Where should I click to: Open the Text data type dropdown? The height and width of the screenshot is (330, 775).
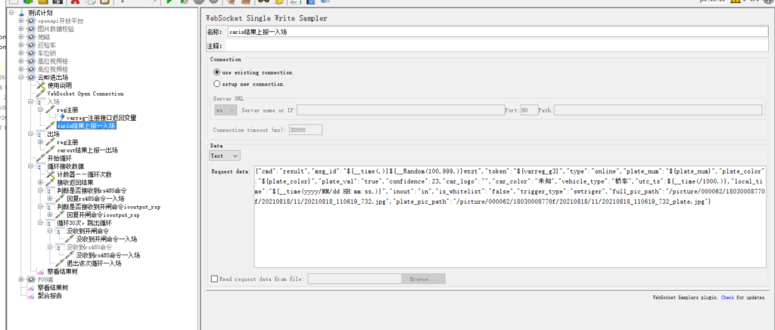[225, 155]
